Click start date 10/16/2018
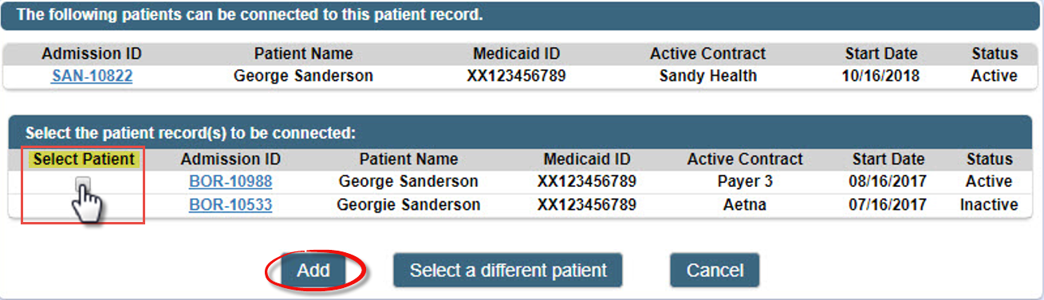Viewport: 1044px width, 300px height. coord(881,76)
